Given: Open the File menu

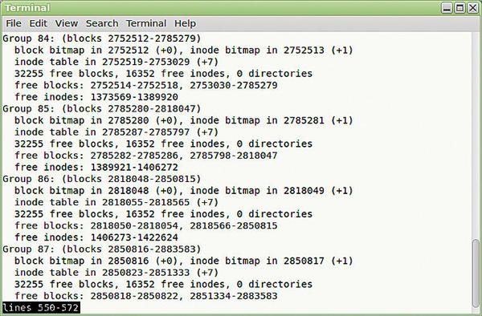Looking at the screenshot, I should tap(14, 23).
